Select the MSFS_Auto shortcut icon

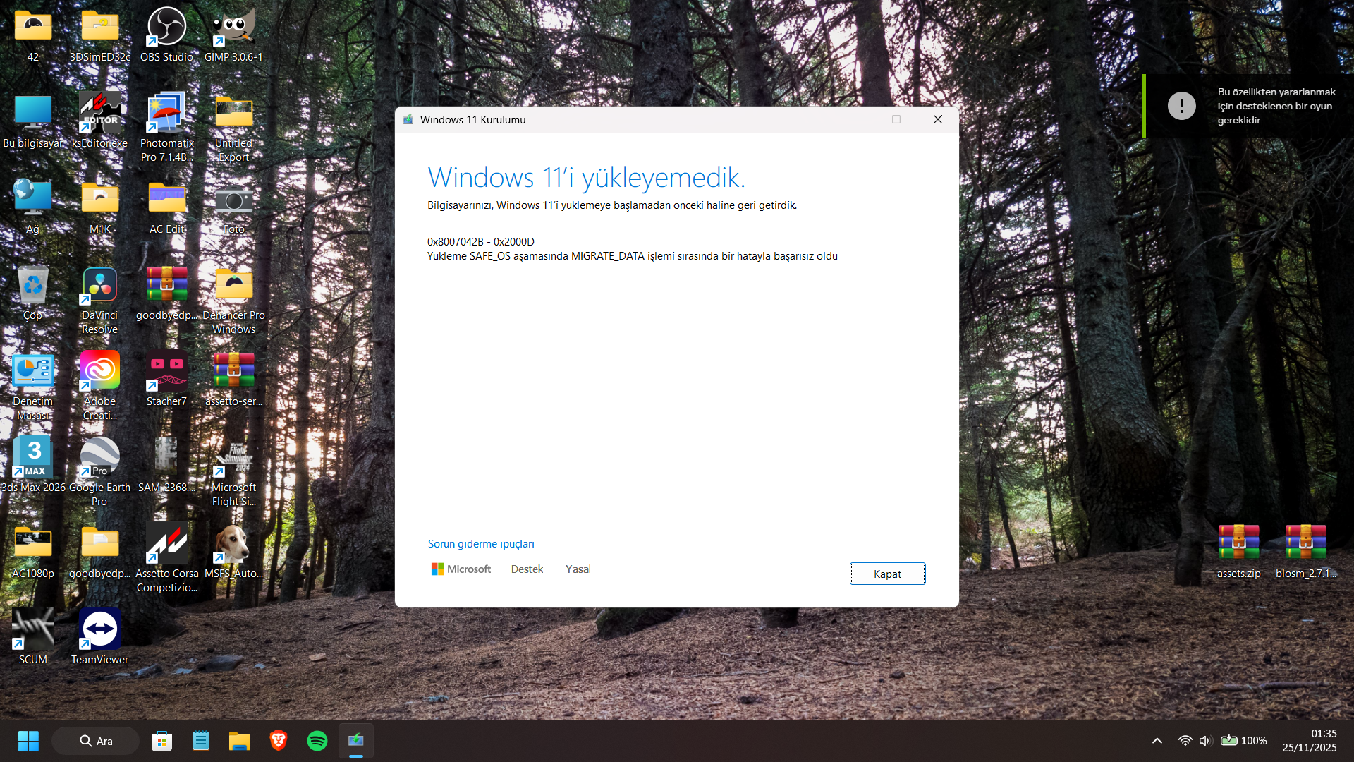click(233, 543)
